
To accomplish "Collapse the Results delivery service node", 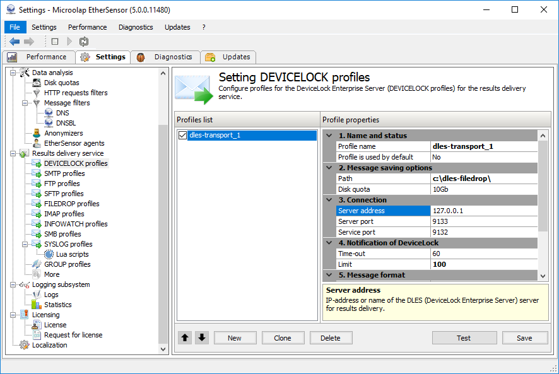I will point(13,154).
